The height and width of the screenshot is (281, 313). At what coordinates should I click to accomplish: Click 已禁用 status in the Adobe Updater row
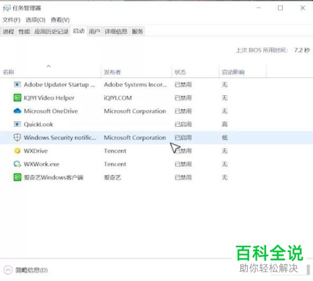tap(183, 85)
